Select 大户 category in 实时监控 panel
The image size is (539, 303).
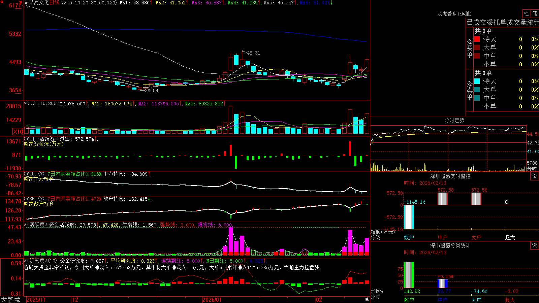(x=476, y=237)
